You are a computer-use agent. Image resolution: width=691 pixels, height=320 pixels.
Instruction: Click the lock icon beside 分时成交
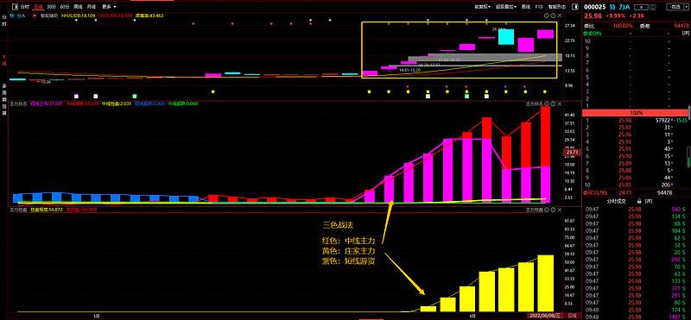(639, 201)
